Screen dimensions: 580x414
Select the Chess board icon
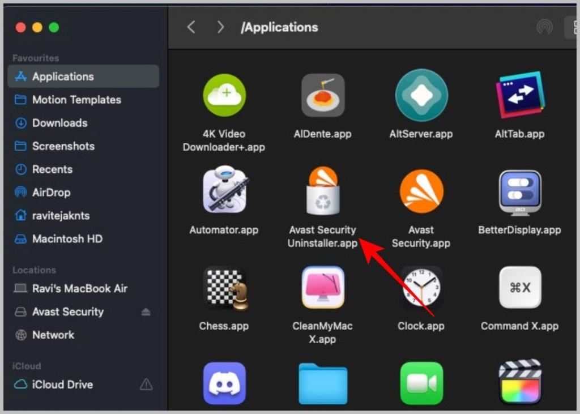pyautogui.click(x=225, y=288)
